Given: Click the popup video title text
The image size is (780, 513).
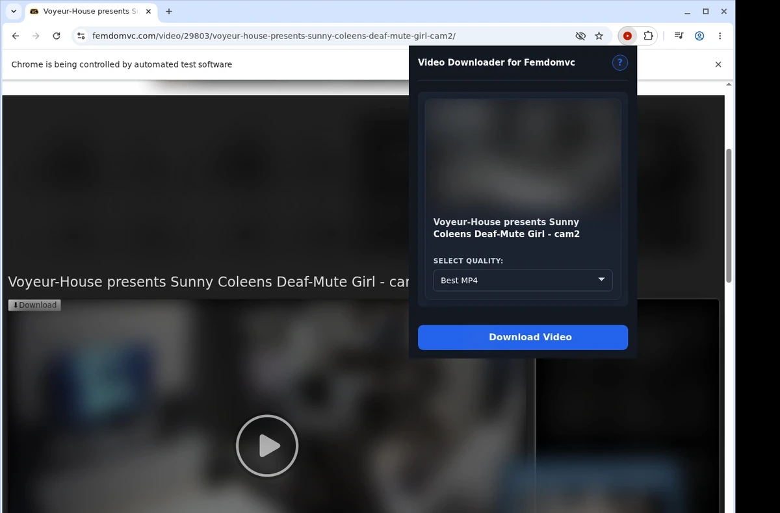Looking at the screenshot, I should 506,228.
